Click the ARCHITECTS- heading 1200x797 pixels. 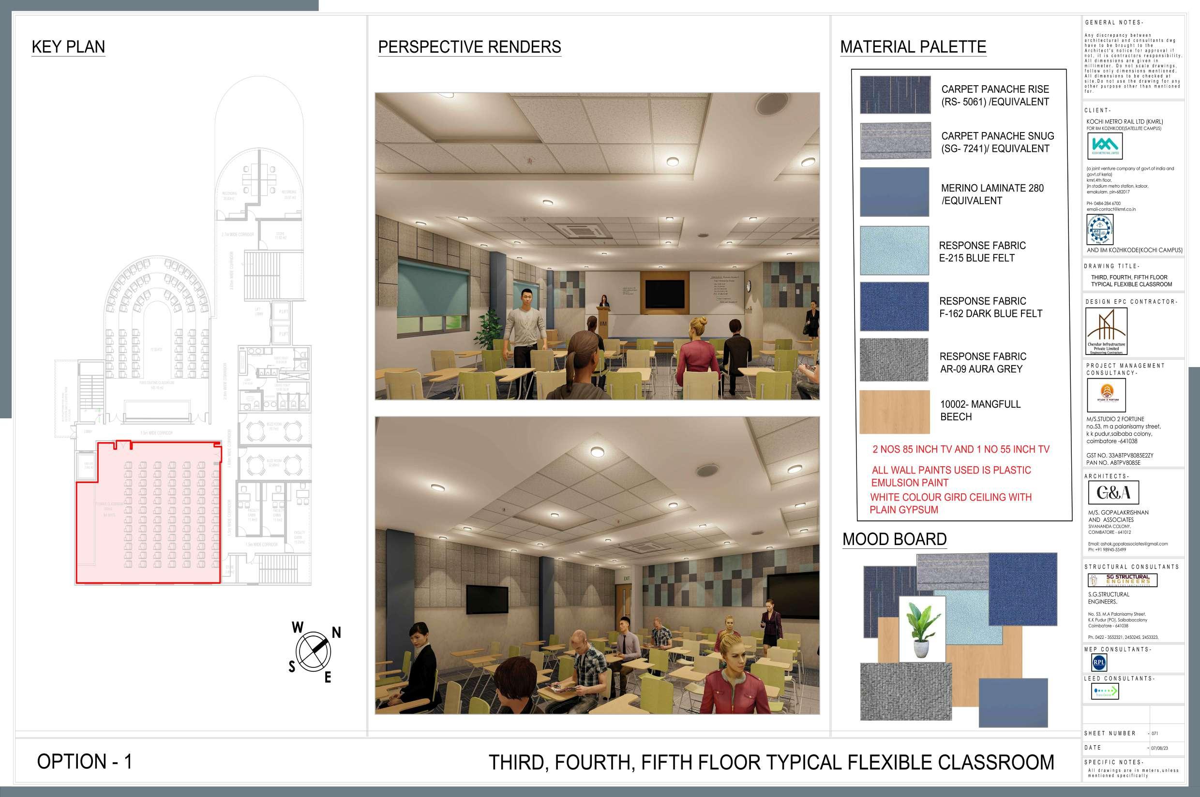1107,476
